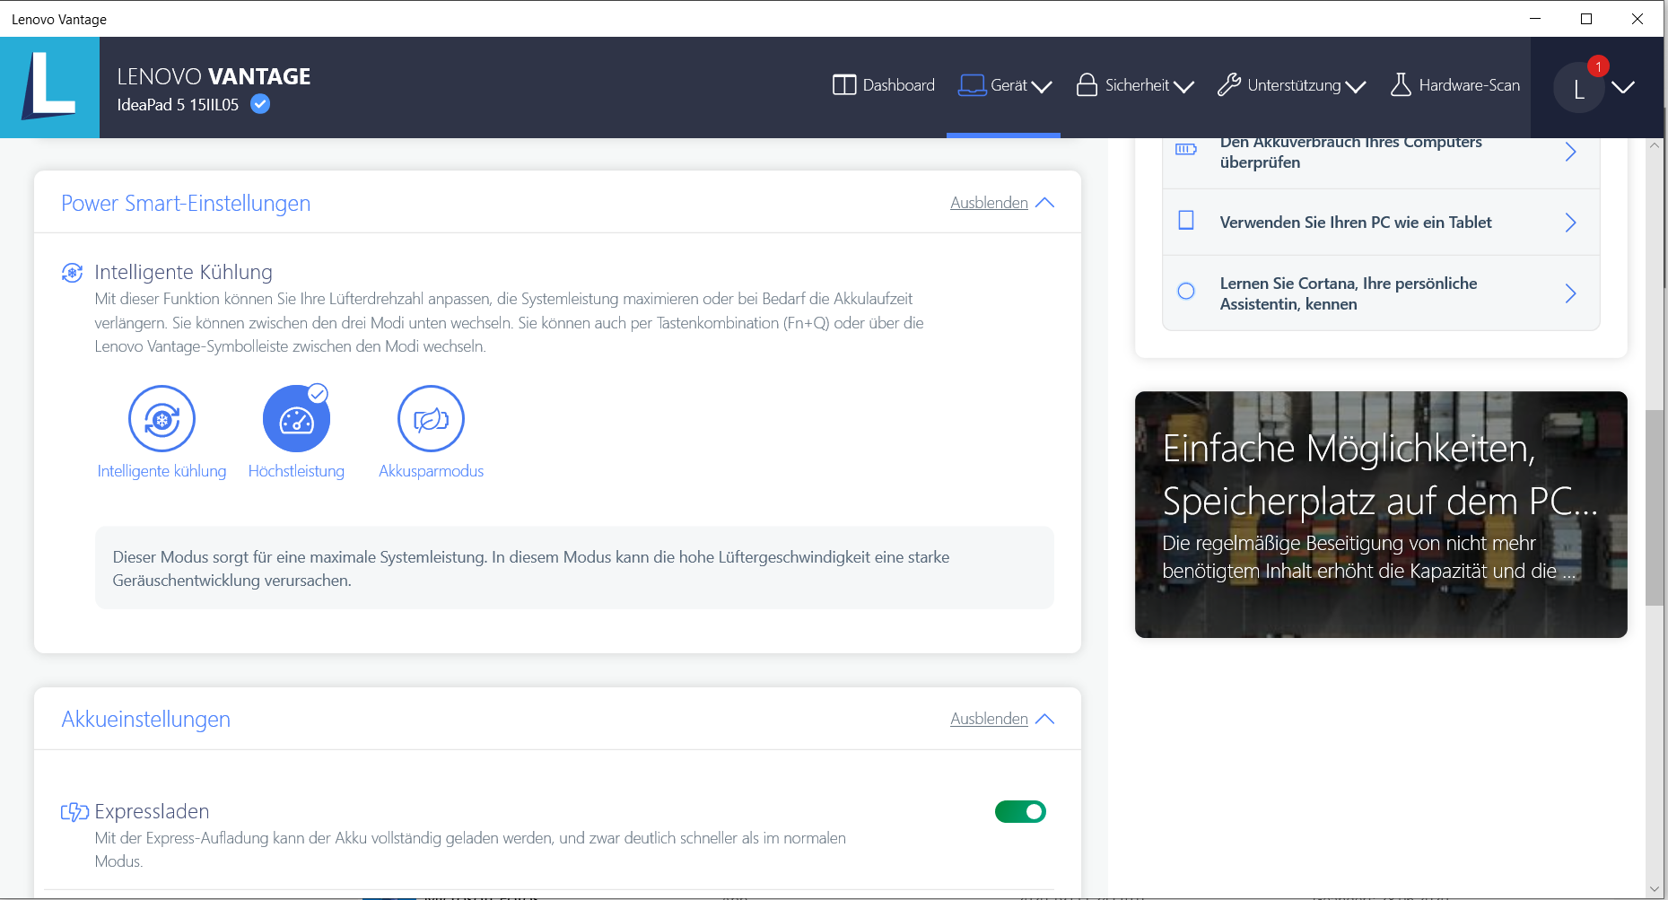
Task: Click the Intelligente Kühlung heading icon
Action: [x=72, y=273]
